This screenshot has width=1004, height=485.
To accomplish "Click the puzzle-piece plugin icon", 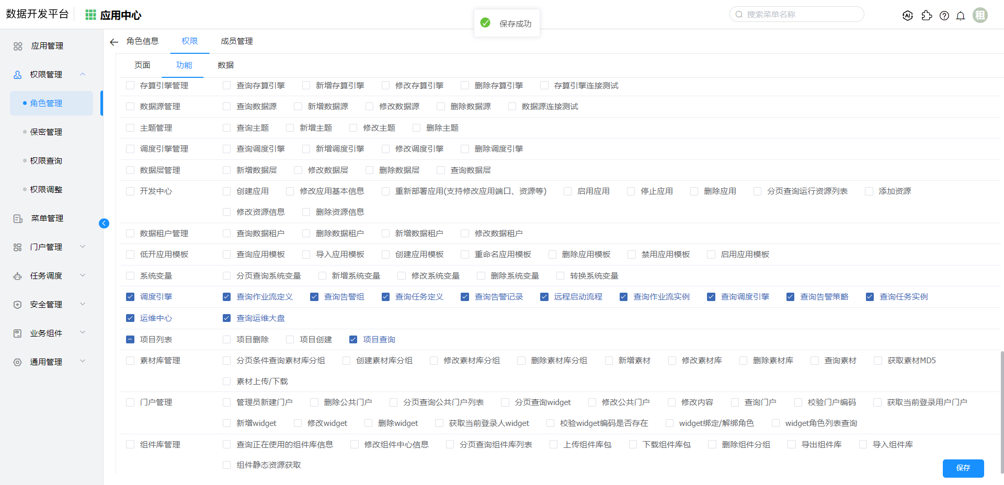I will click(927, 16).
